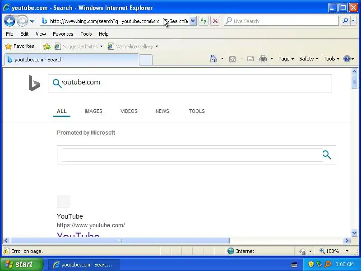The image size is (361, 271).
Task: Select the youtube.com - Search tab
Action: point(72,60)
